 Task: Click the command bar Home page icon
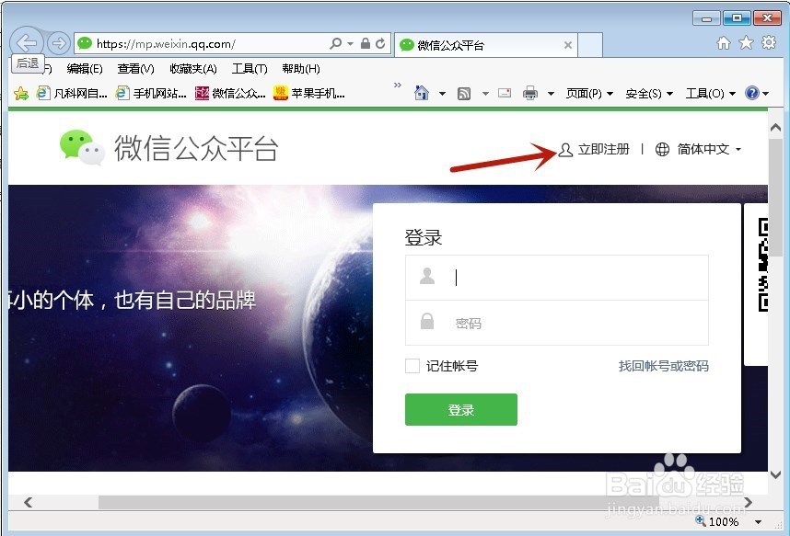(422, 93)
